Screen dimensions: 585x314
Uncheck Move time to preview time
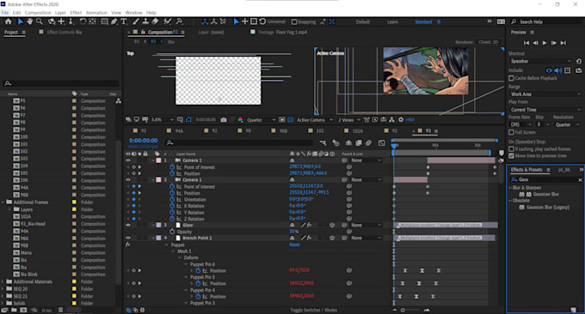coord(512,156)
